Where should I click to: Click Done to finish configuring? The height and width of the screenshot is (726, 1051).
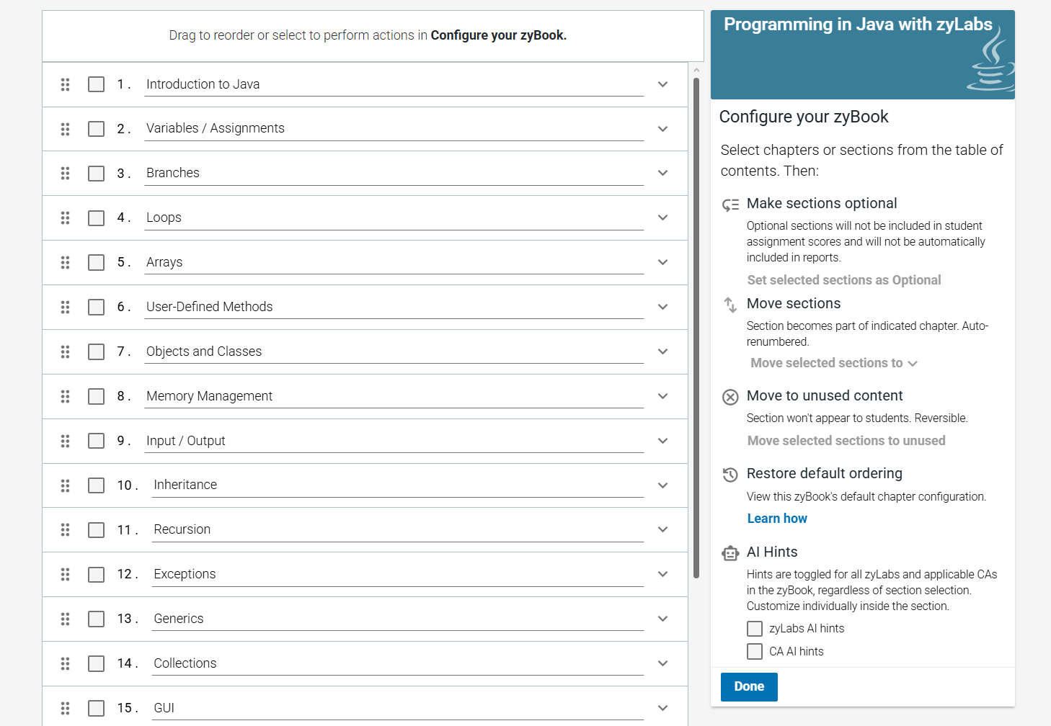point(749,687)
